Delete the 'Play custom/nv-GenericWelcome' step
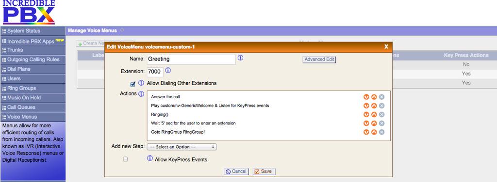The image size is (497, 182). point(381,106)
